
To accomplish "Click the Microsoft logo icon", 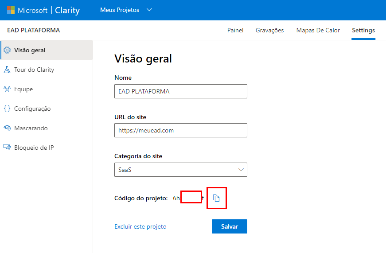I will pyautogui.click(x=11, y=10).
